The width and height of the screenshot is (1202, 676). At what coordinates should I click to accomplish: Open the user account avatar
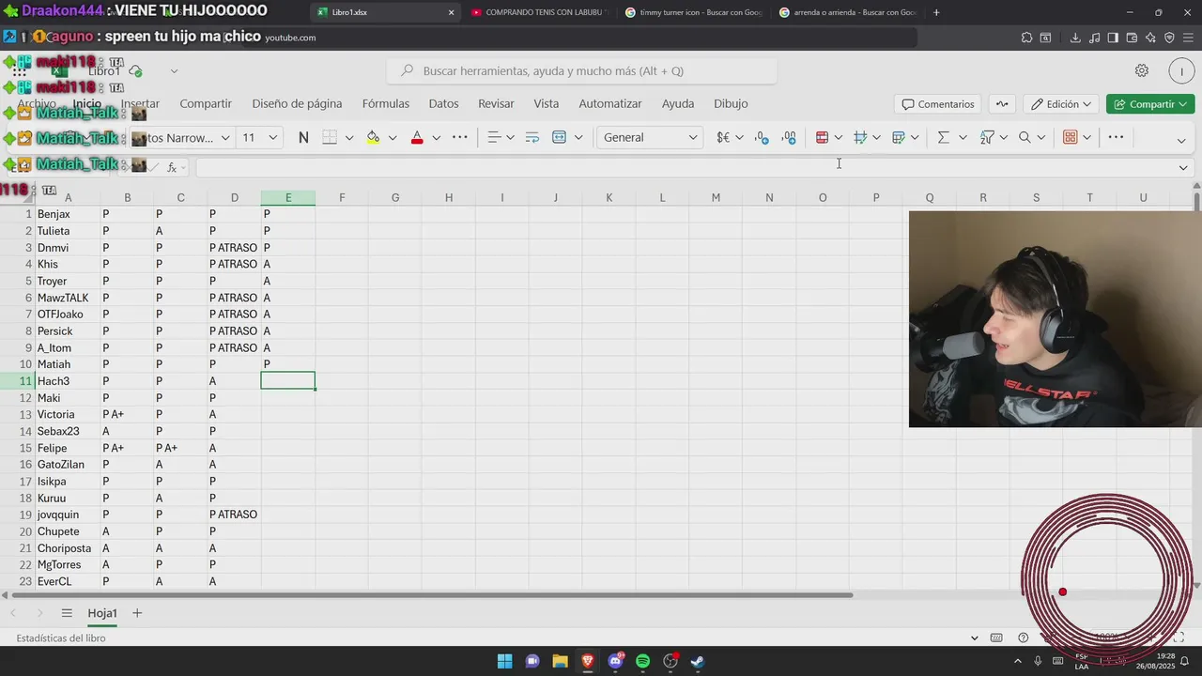tap(1181, 70)
